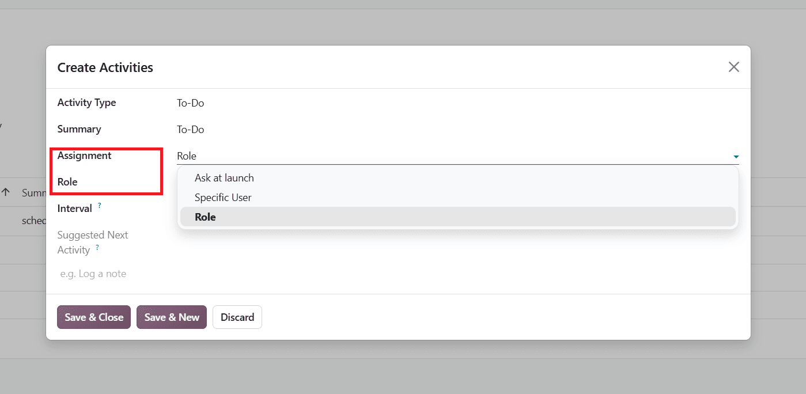
Task: Click the Save & Close button
Action: pyautogui.click(x=94, y=317)
